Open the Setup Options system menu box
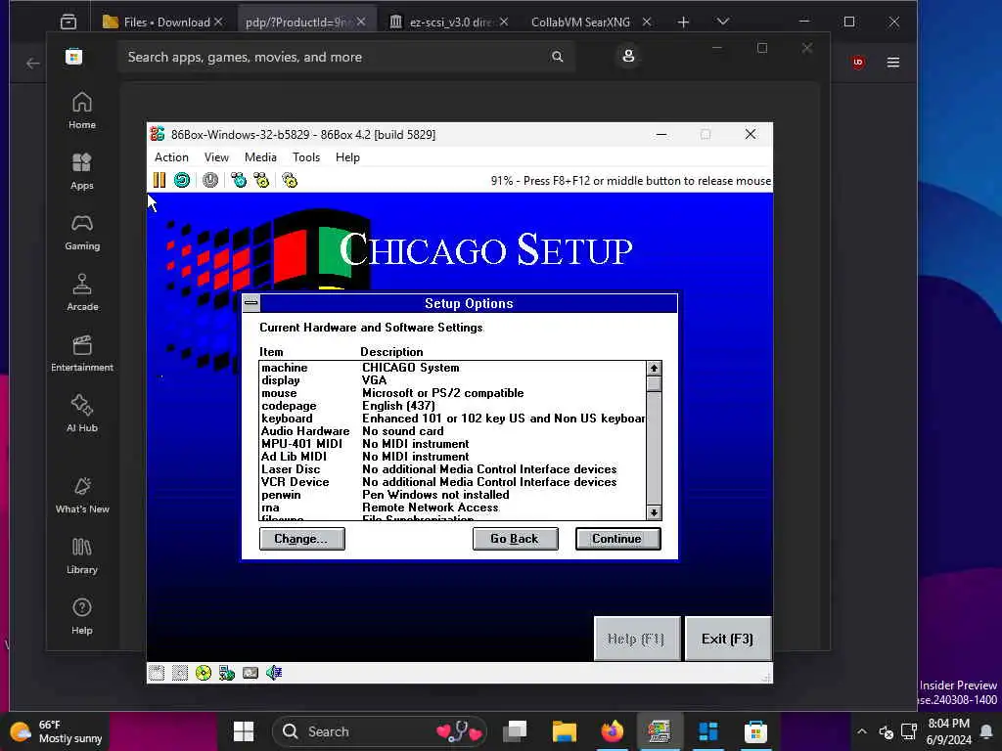1002x751 pixels. pyautogui.click(x=251, y=303)
